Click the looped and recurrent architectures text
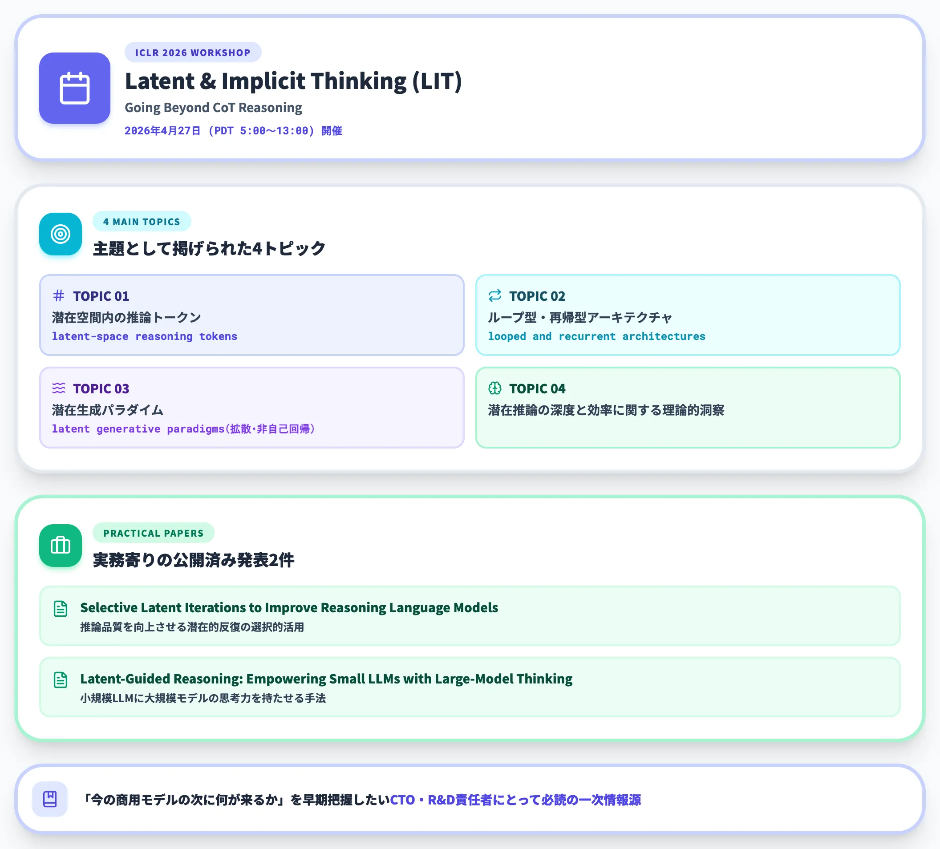This screenshot has width=940, height=849. tap(596, 336)
